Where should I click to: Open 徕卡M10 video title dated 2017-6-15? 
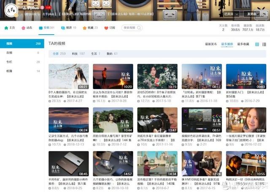pos(201,181)
